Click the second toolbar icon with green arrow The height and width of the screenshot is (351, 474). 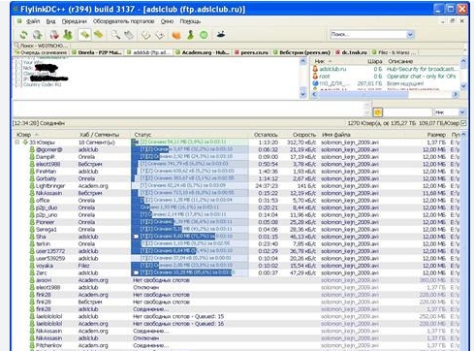point(38,35)
